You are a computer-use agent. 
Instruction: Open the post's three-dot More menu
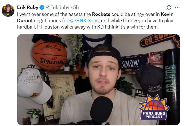(x=177, y=7)
